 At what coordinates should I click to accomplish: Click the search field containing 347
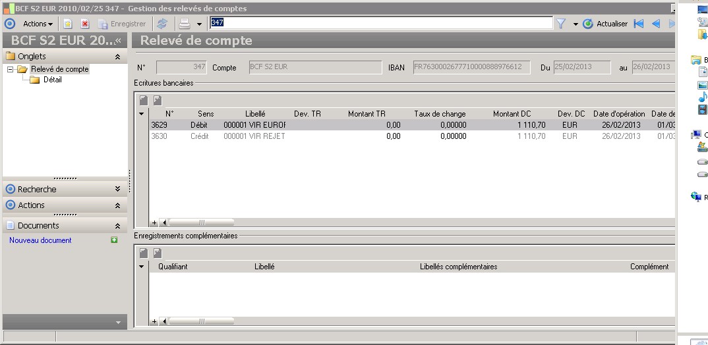coord(381,23)
